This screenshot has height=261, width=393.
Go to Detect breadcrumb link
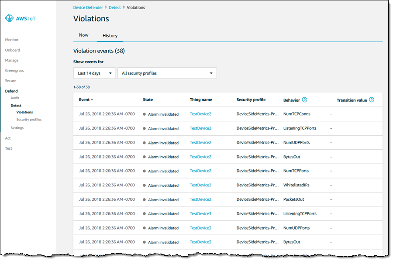pyautogui.click(x=115, y=7)
